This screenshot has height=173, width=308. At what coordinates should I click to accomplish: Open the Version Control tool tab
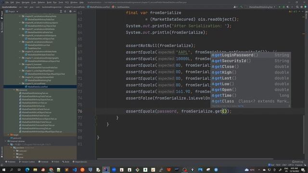coord(27,162)
